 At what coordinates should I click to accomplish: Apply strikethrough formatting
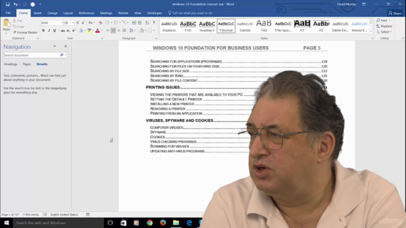point(63,30)
